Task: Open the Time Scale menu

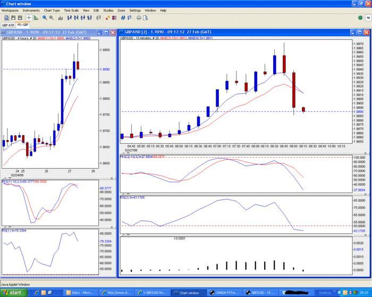Action: pos(71,11)
